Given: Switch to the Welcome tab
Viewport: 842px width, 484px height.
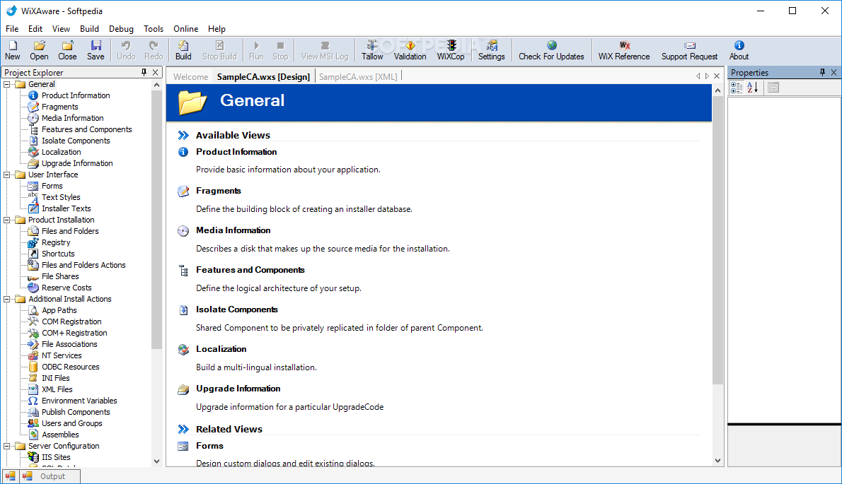Looking at the screenshot, I should coord(190,76).
